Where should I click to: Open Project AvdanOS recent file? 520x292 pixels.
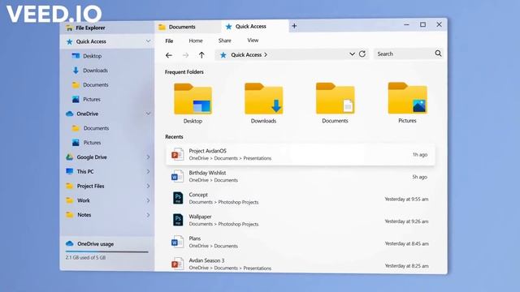[301, 154]
